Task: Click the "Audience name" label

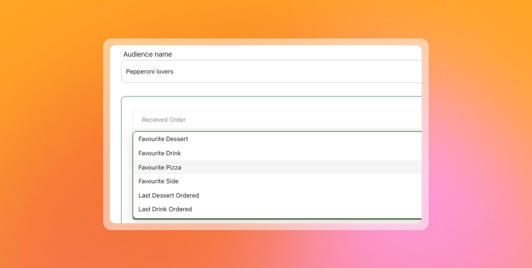Action: tap(147, 54)
